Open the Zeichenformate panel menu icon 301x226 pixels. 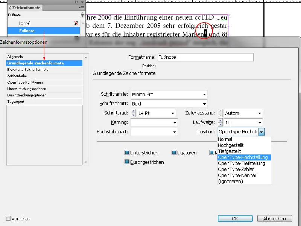81,8
